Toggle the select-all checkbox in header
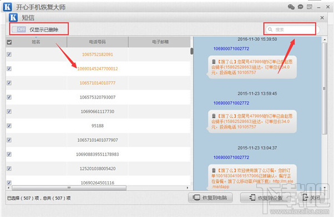Screen dimensions: 334x217 coord(9,42)
